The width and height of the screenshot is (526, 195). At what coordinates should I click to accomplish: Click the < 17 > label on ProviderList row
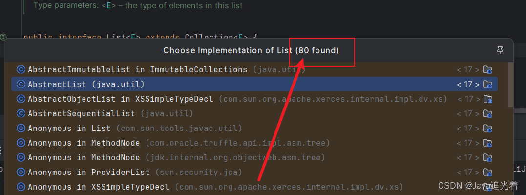(468, 172)
